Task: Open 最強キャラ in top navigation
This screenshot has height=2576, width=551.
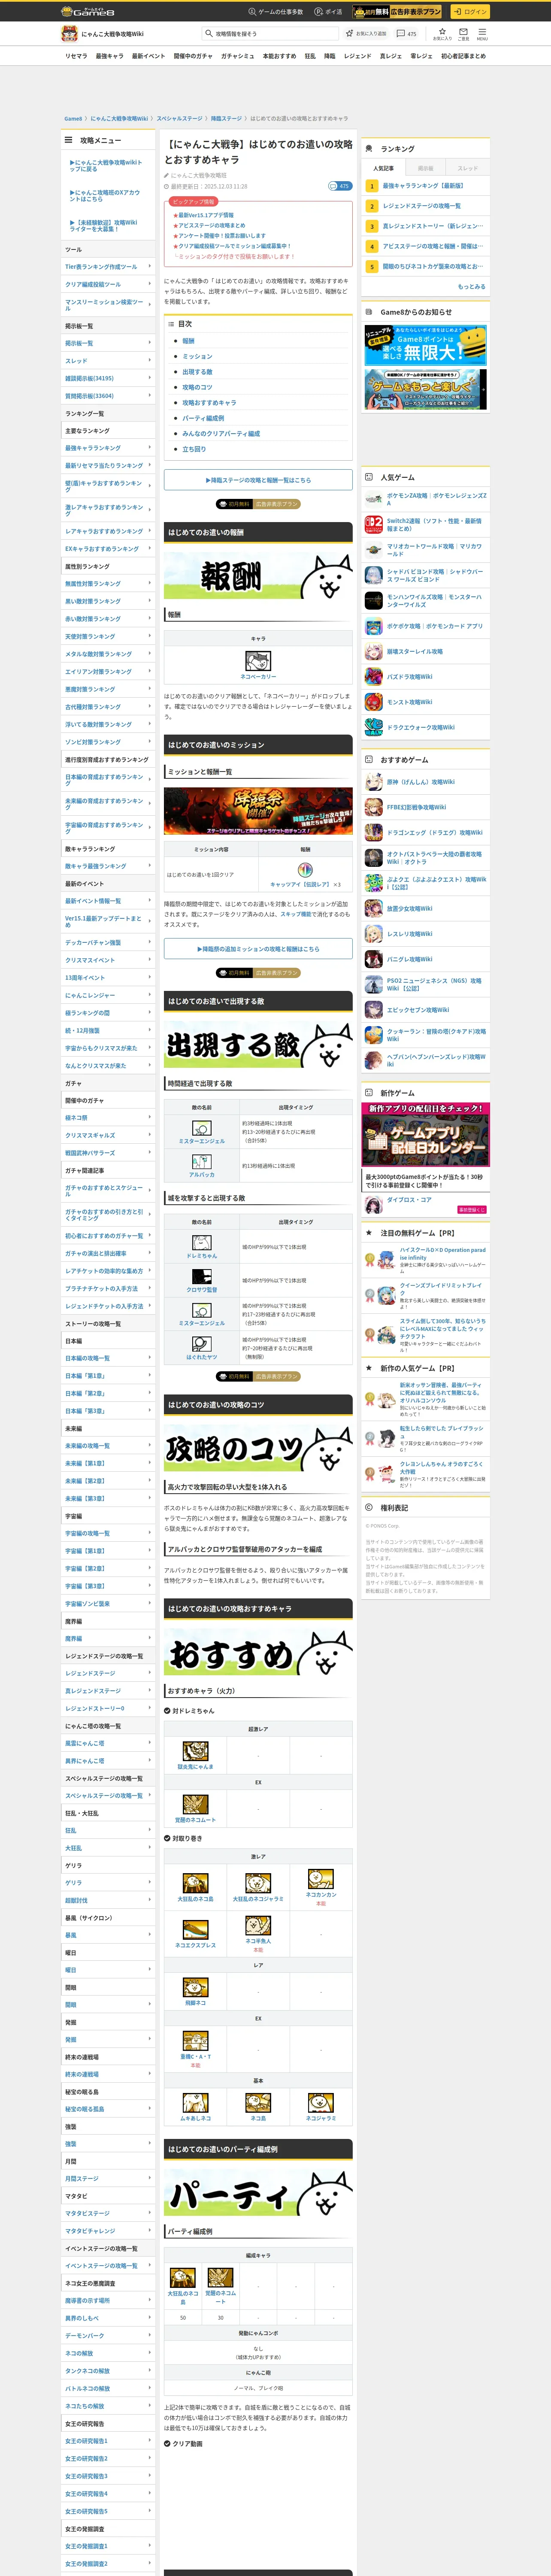Action: [110, 56]
